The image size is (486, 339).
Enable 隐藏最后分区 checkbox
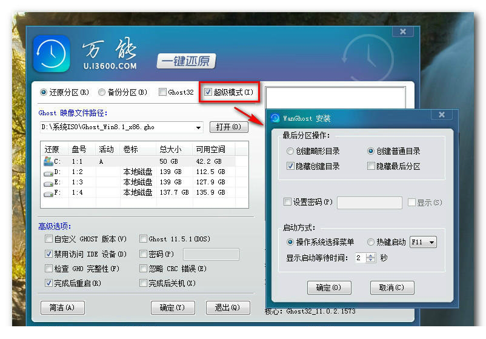pos(371,166)
